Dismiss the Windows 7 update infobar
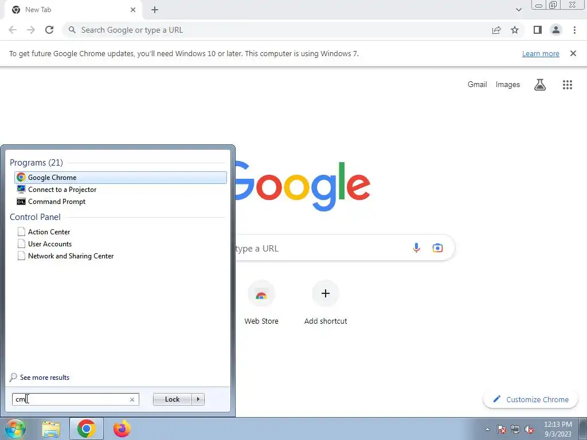The height and width of the screenshot is (440, 587). point(573,53)
